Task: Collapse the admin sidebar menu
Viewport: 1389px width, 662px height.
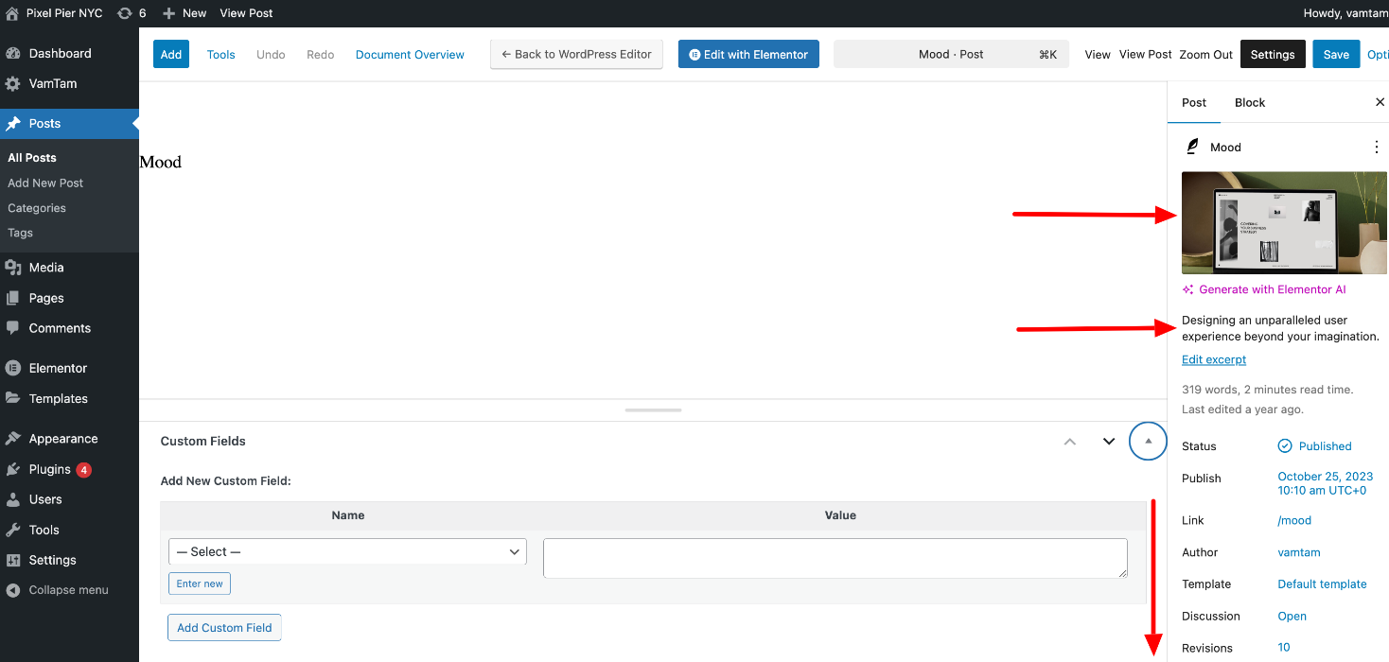Action: [69, 589]
